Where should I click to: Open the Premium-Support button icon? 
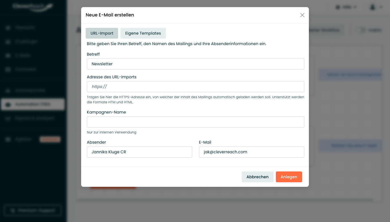click(x=13, y=211)
